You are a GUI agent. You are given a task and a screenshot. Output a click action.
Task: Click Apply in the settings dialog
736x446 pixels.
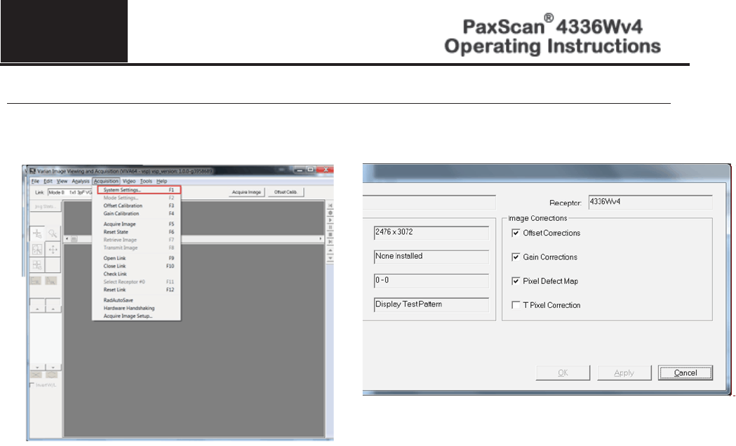(x=624, y=373)
